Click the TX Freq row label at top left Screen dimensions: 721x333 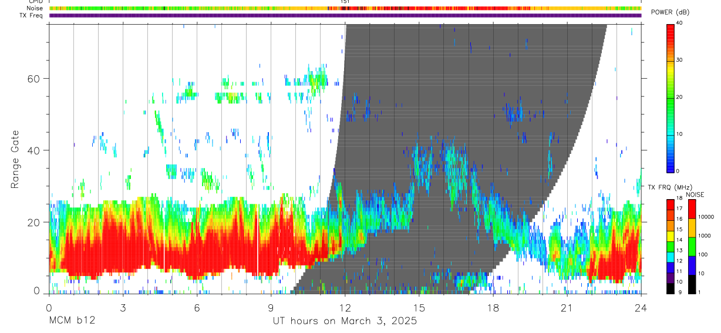[31, 15]
